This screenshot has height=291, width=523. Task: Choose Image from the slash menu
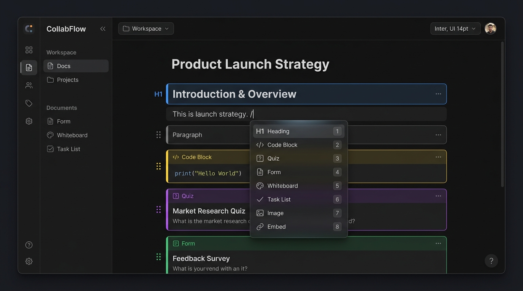pos(299,213)
